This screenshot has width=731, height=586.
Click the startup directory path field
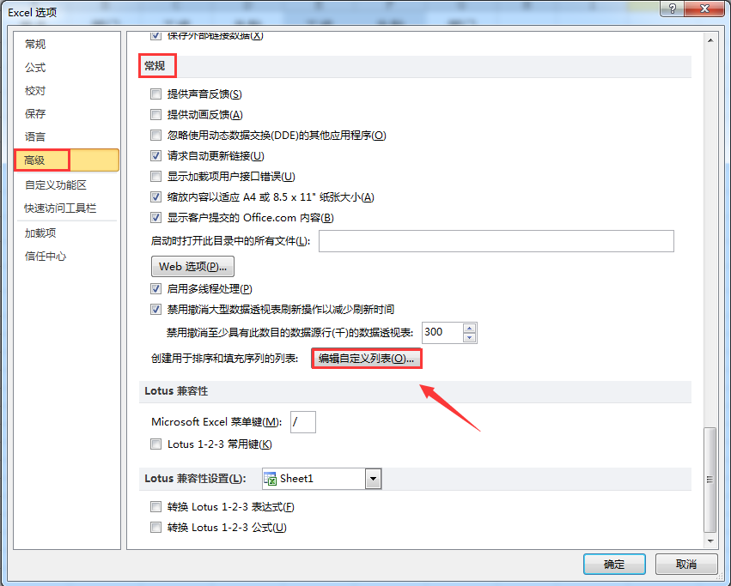tap(496, 241)
